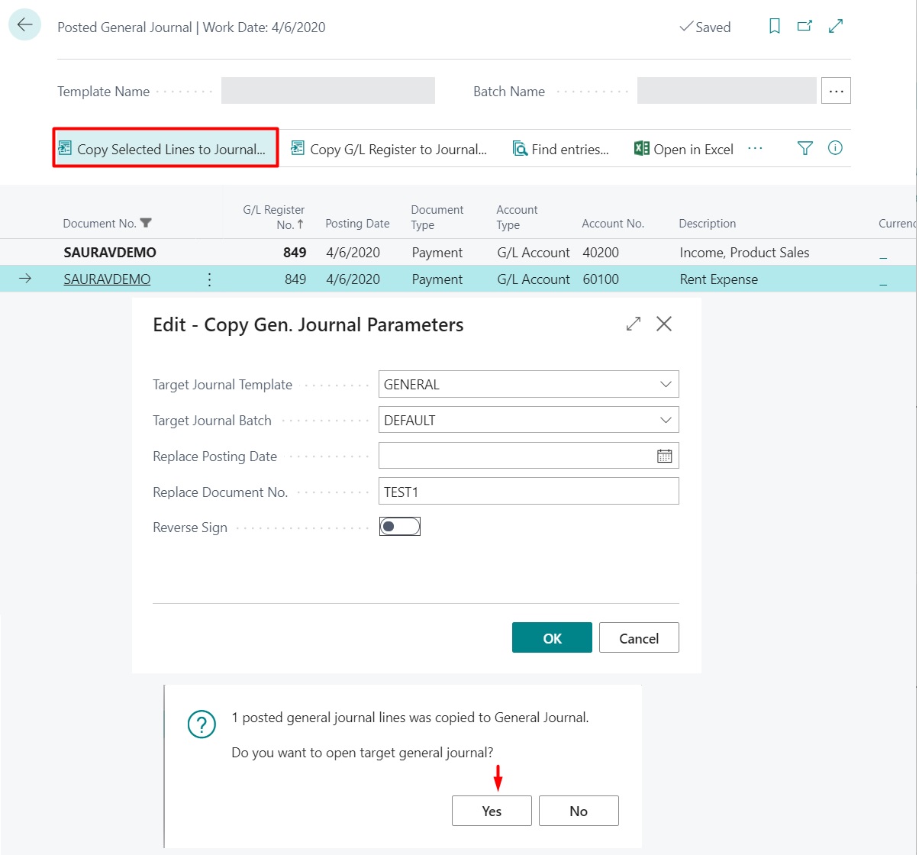Viewport: 919px width, 855px height.
Task: Open page in a new window icon
Action: point(805,25)
